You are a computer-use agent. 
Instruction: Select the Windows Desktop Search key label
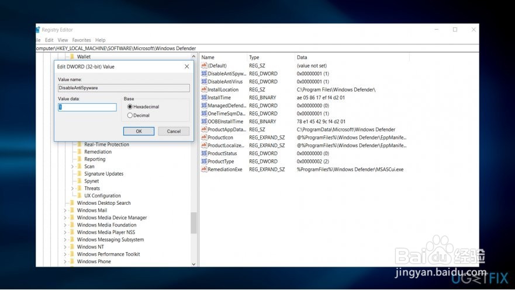click(104, 203)
